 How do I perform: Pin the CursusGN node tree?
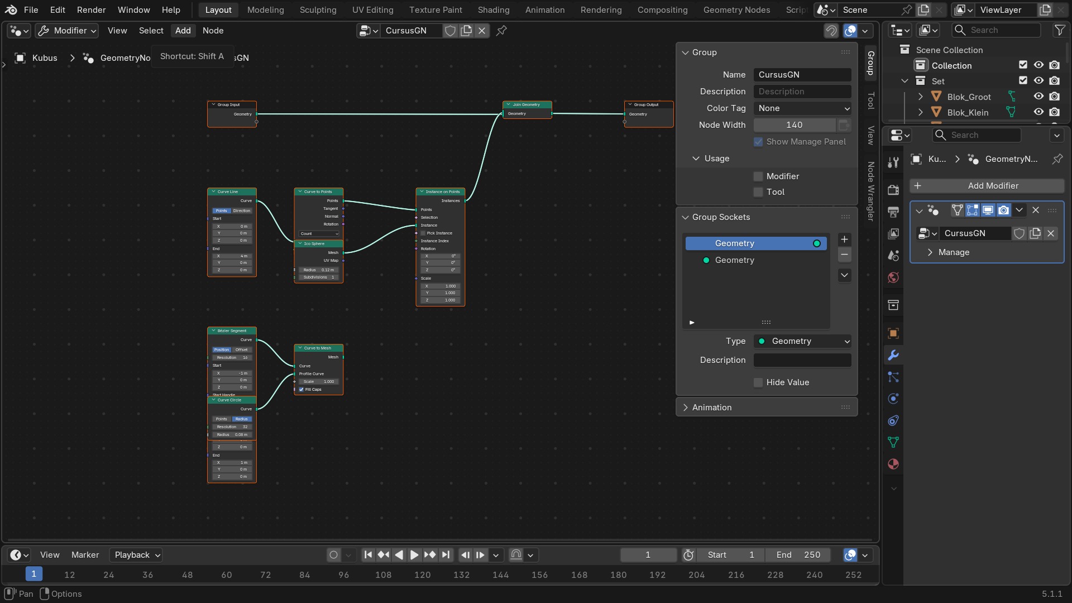tap(501, 31)
